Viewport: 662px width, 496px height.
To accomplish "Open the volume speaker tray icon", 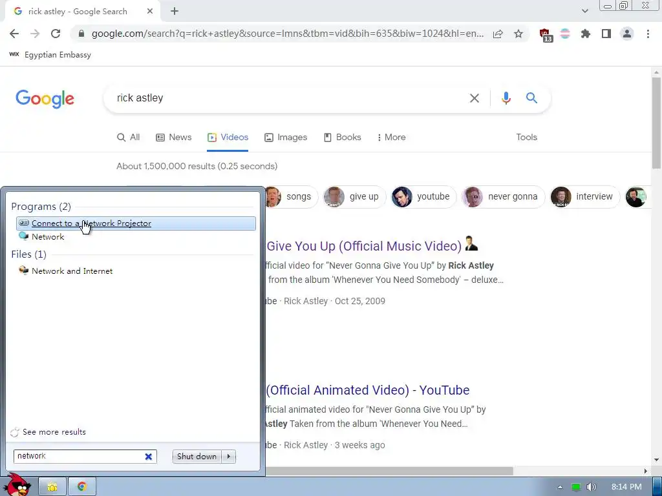I will click(x=592, y=487).
